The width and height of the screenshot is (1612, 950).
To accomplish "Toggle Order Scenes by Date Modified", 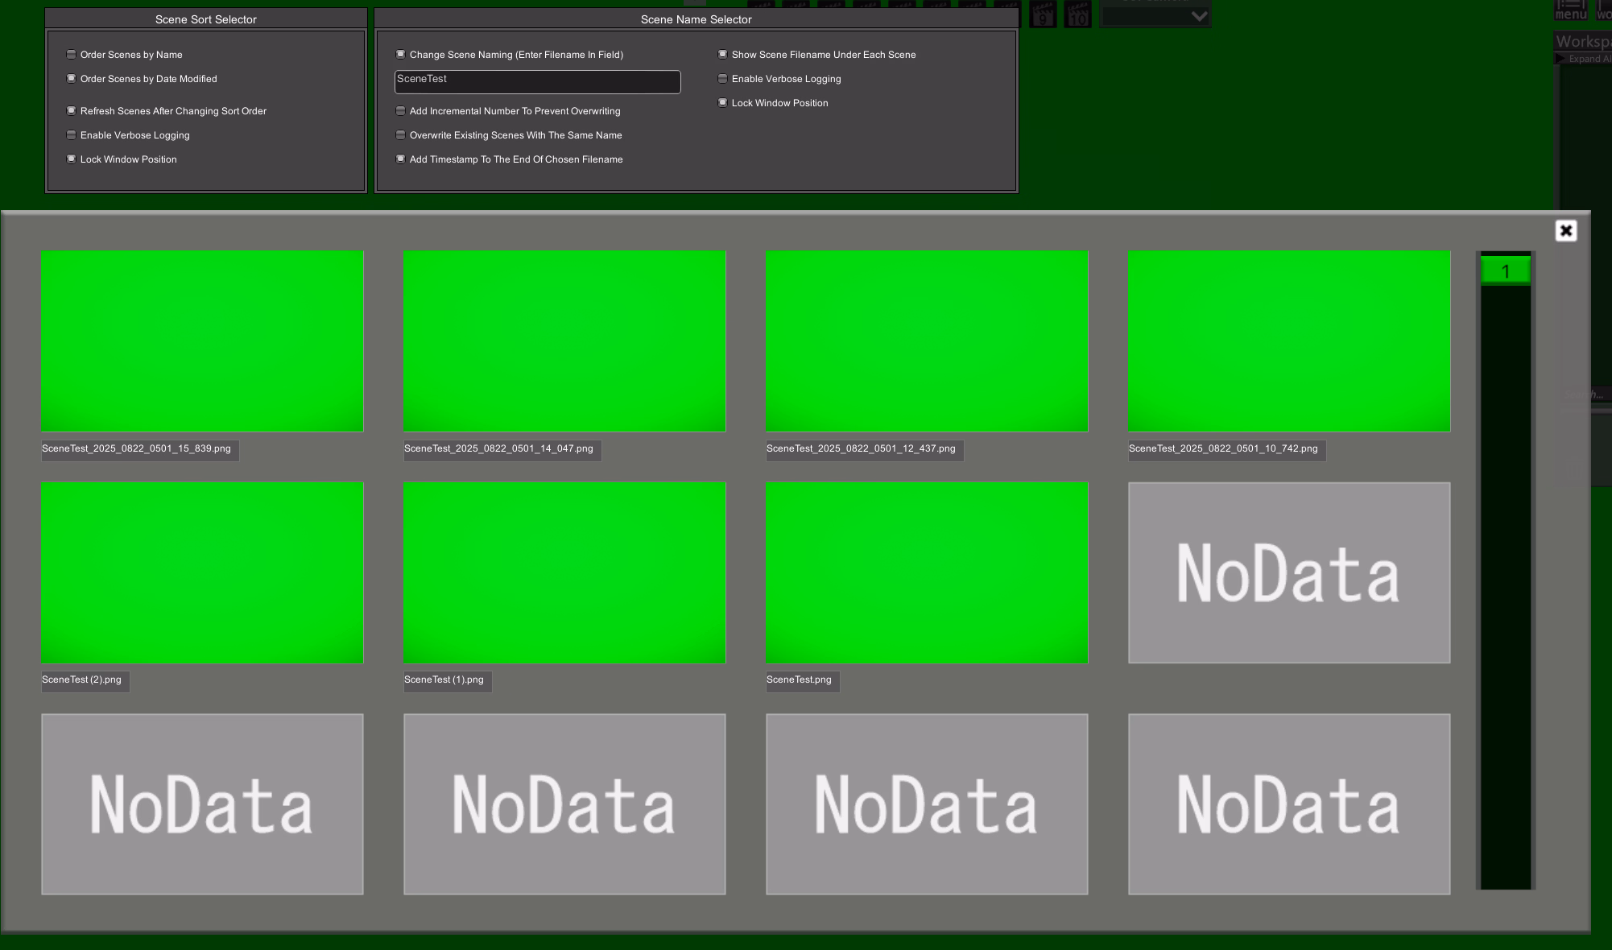I will (72, 79).
